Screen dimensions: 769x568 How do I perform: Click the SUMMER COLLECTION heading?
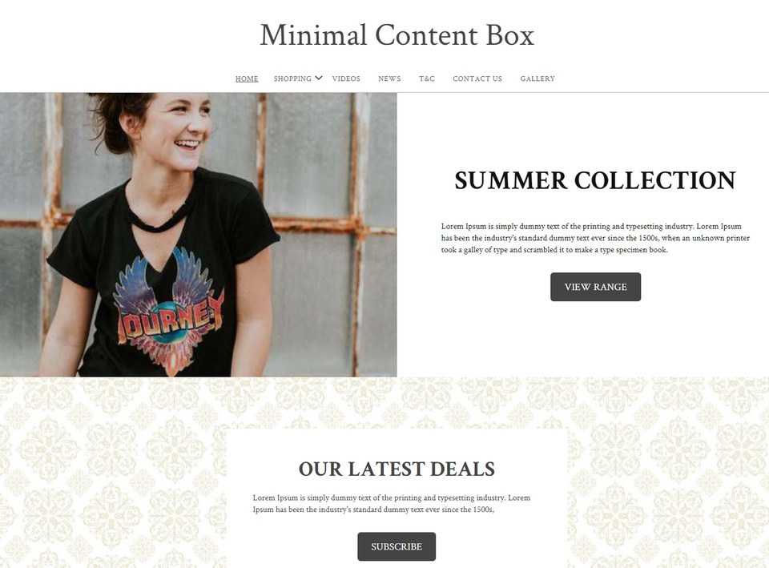[595, 180]
